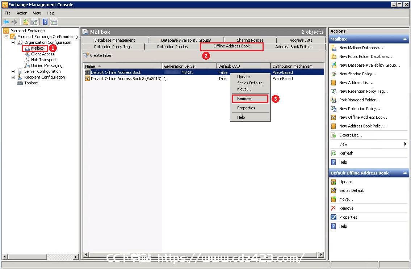411x269 pixels.
Task: Collapse the Organization Configuration node
Action: click(13, 42)
